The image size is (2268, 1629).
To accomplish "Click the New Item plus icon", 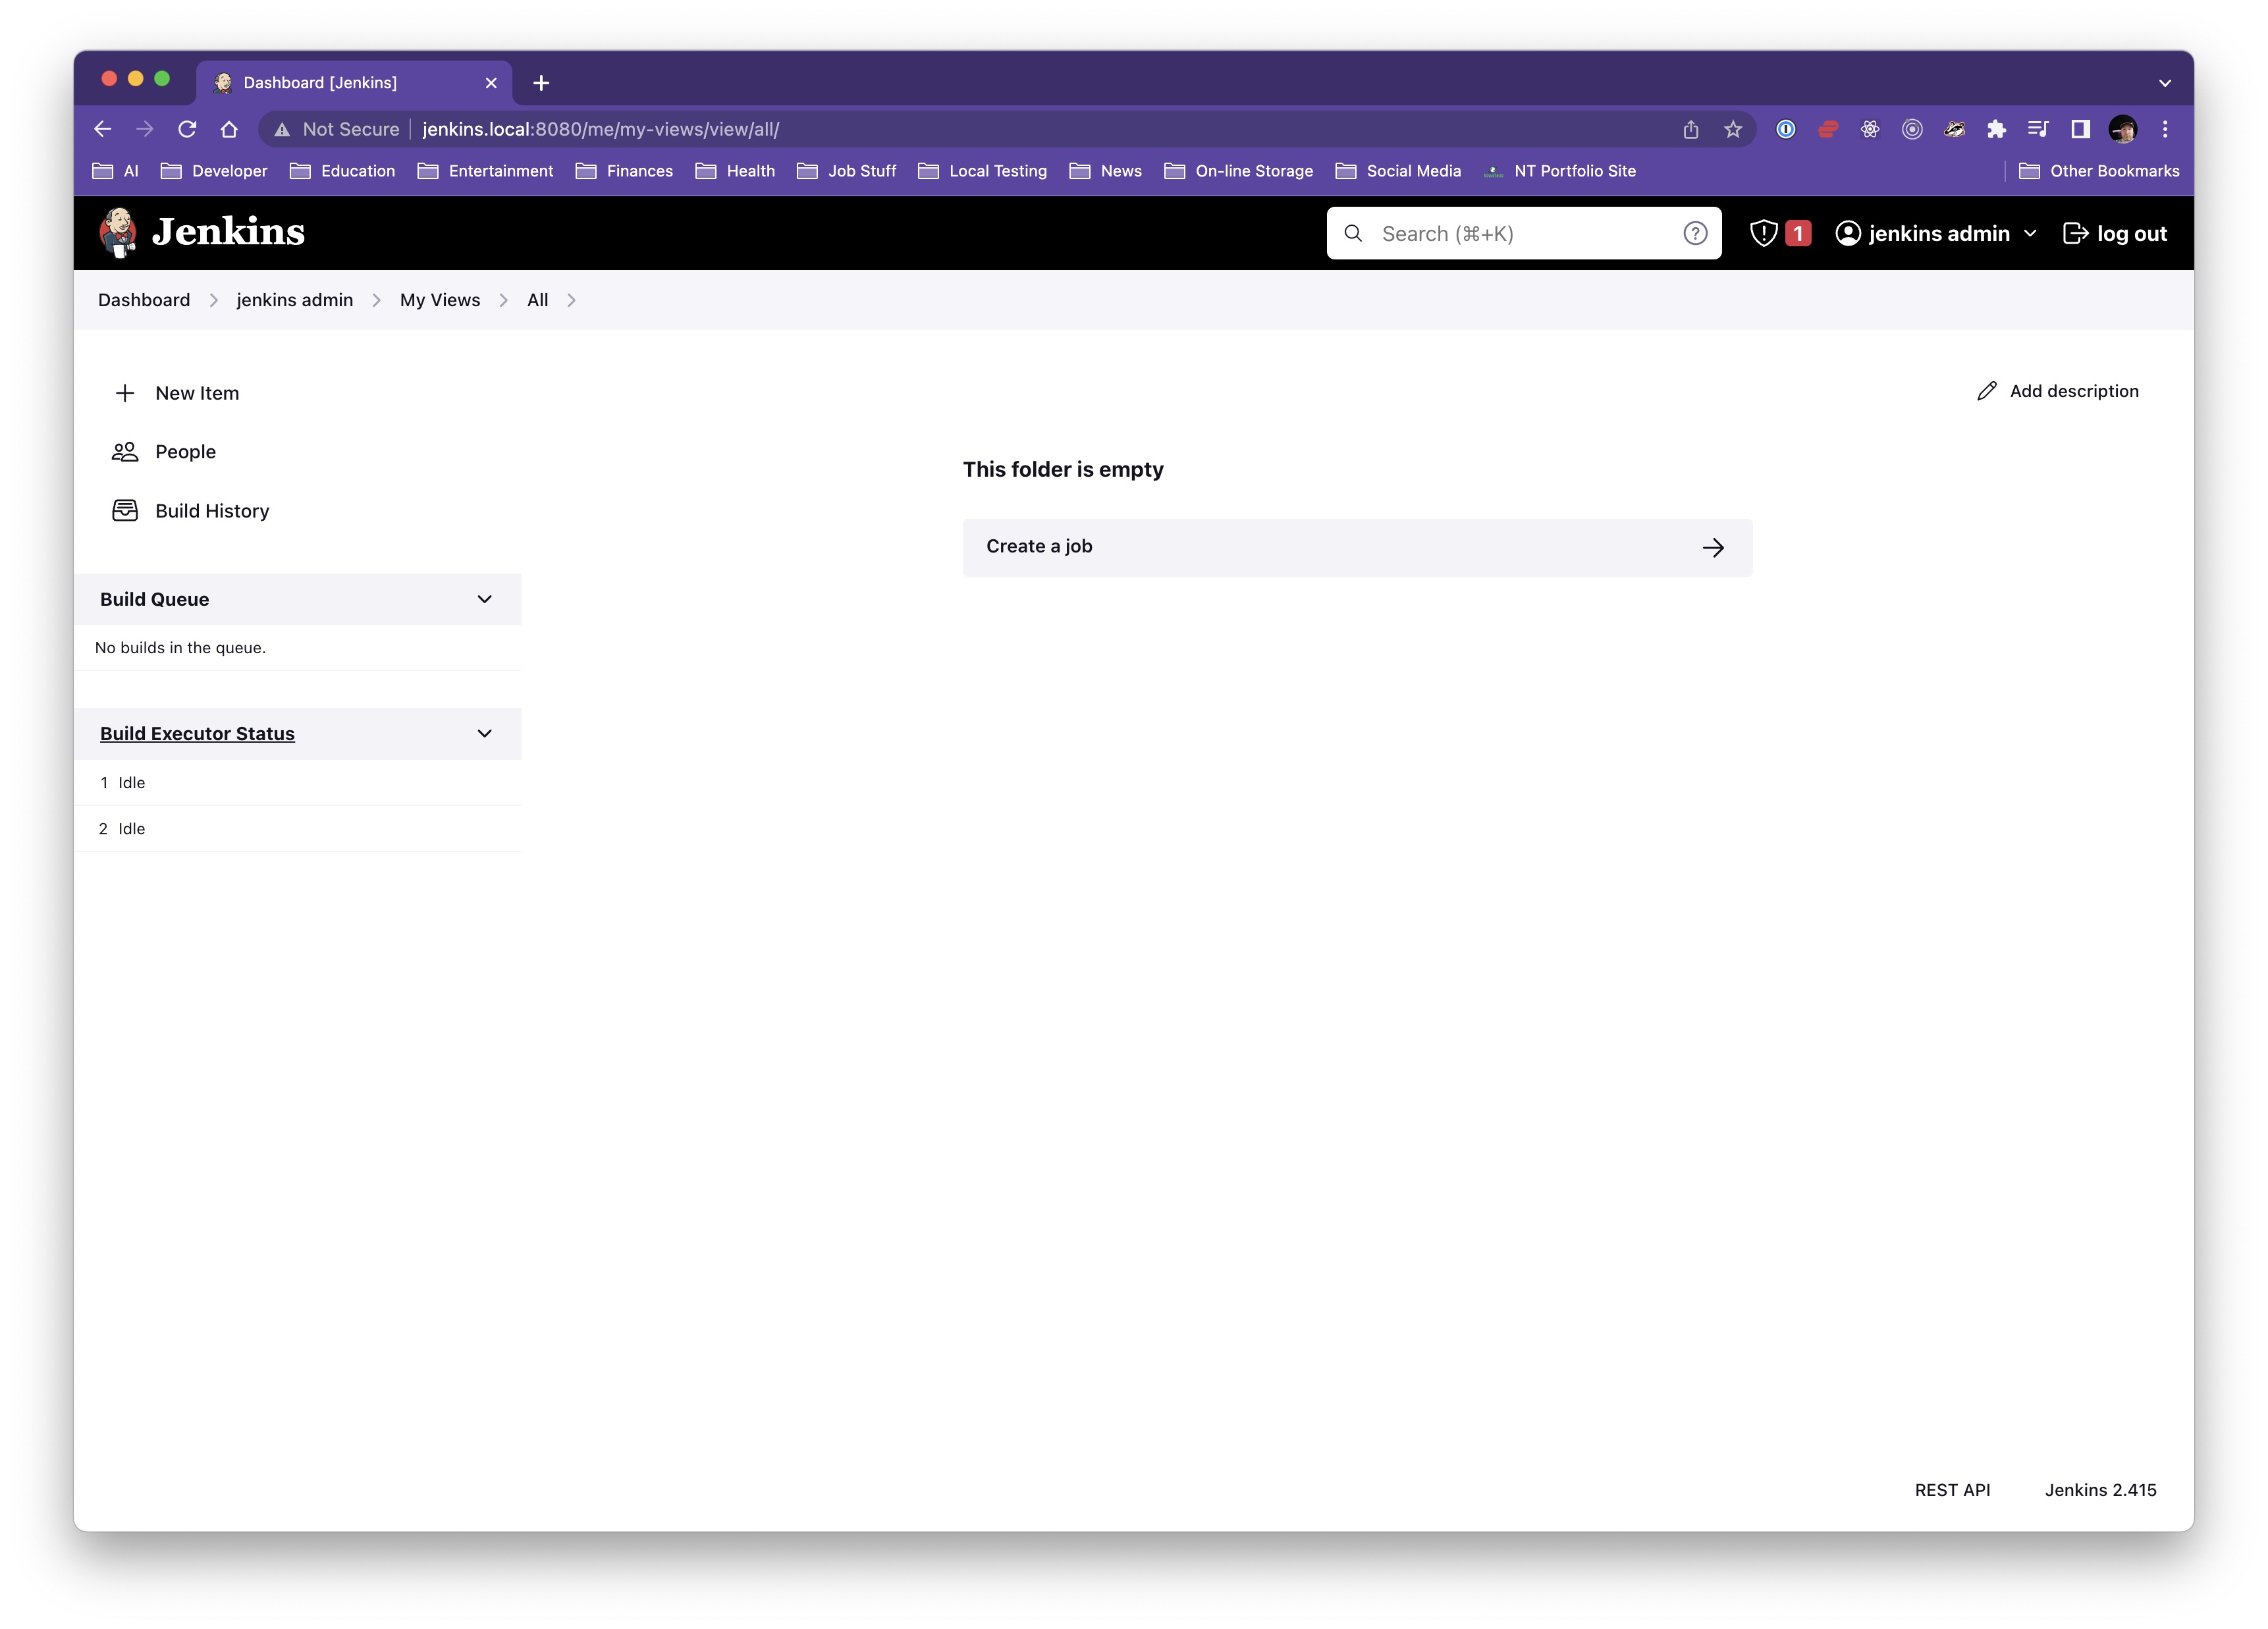I will pyautogui.click(x=125, y=393).
